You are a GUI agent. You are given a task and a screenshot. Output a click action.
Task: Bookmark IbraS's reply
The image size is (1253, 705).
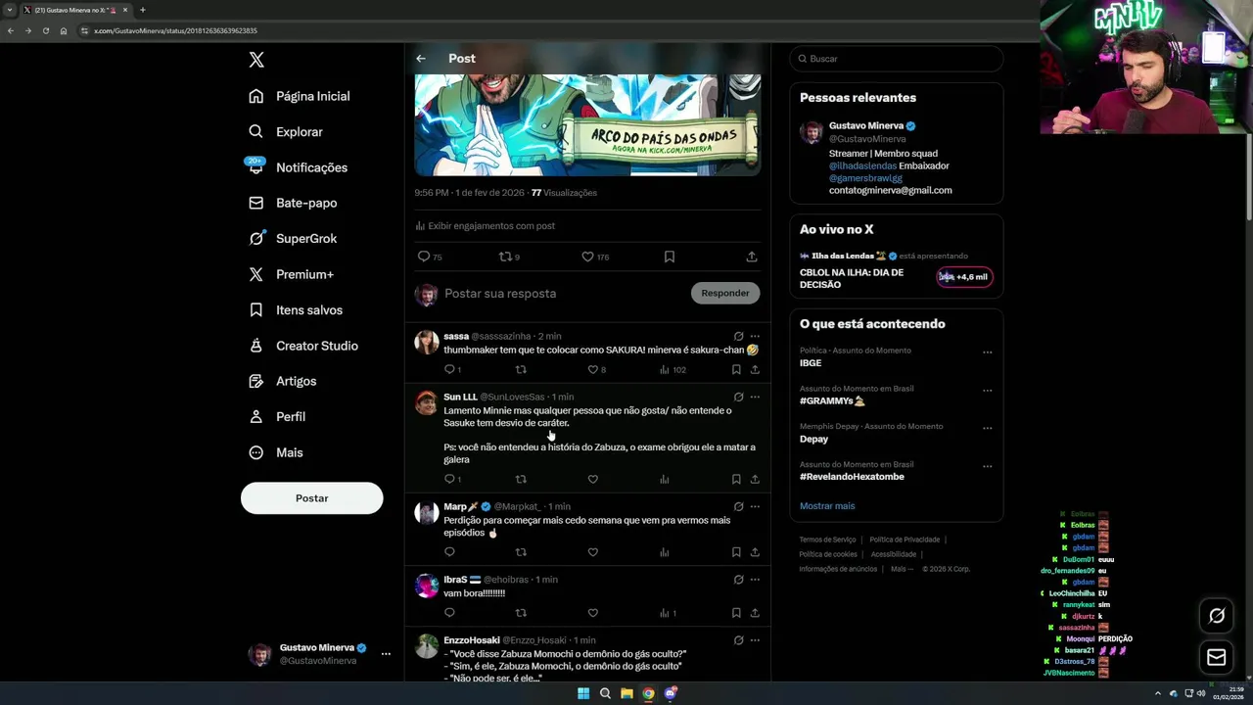point(736,613)
